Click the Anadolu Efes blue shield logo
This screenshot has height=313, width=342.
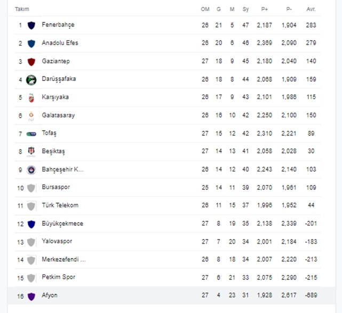tap(31, 43)
